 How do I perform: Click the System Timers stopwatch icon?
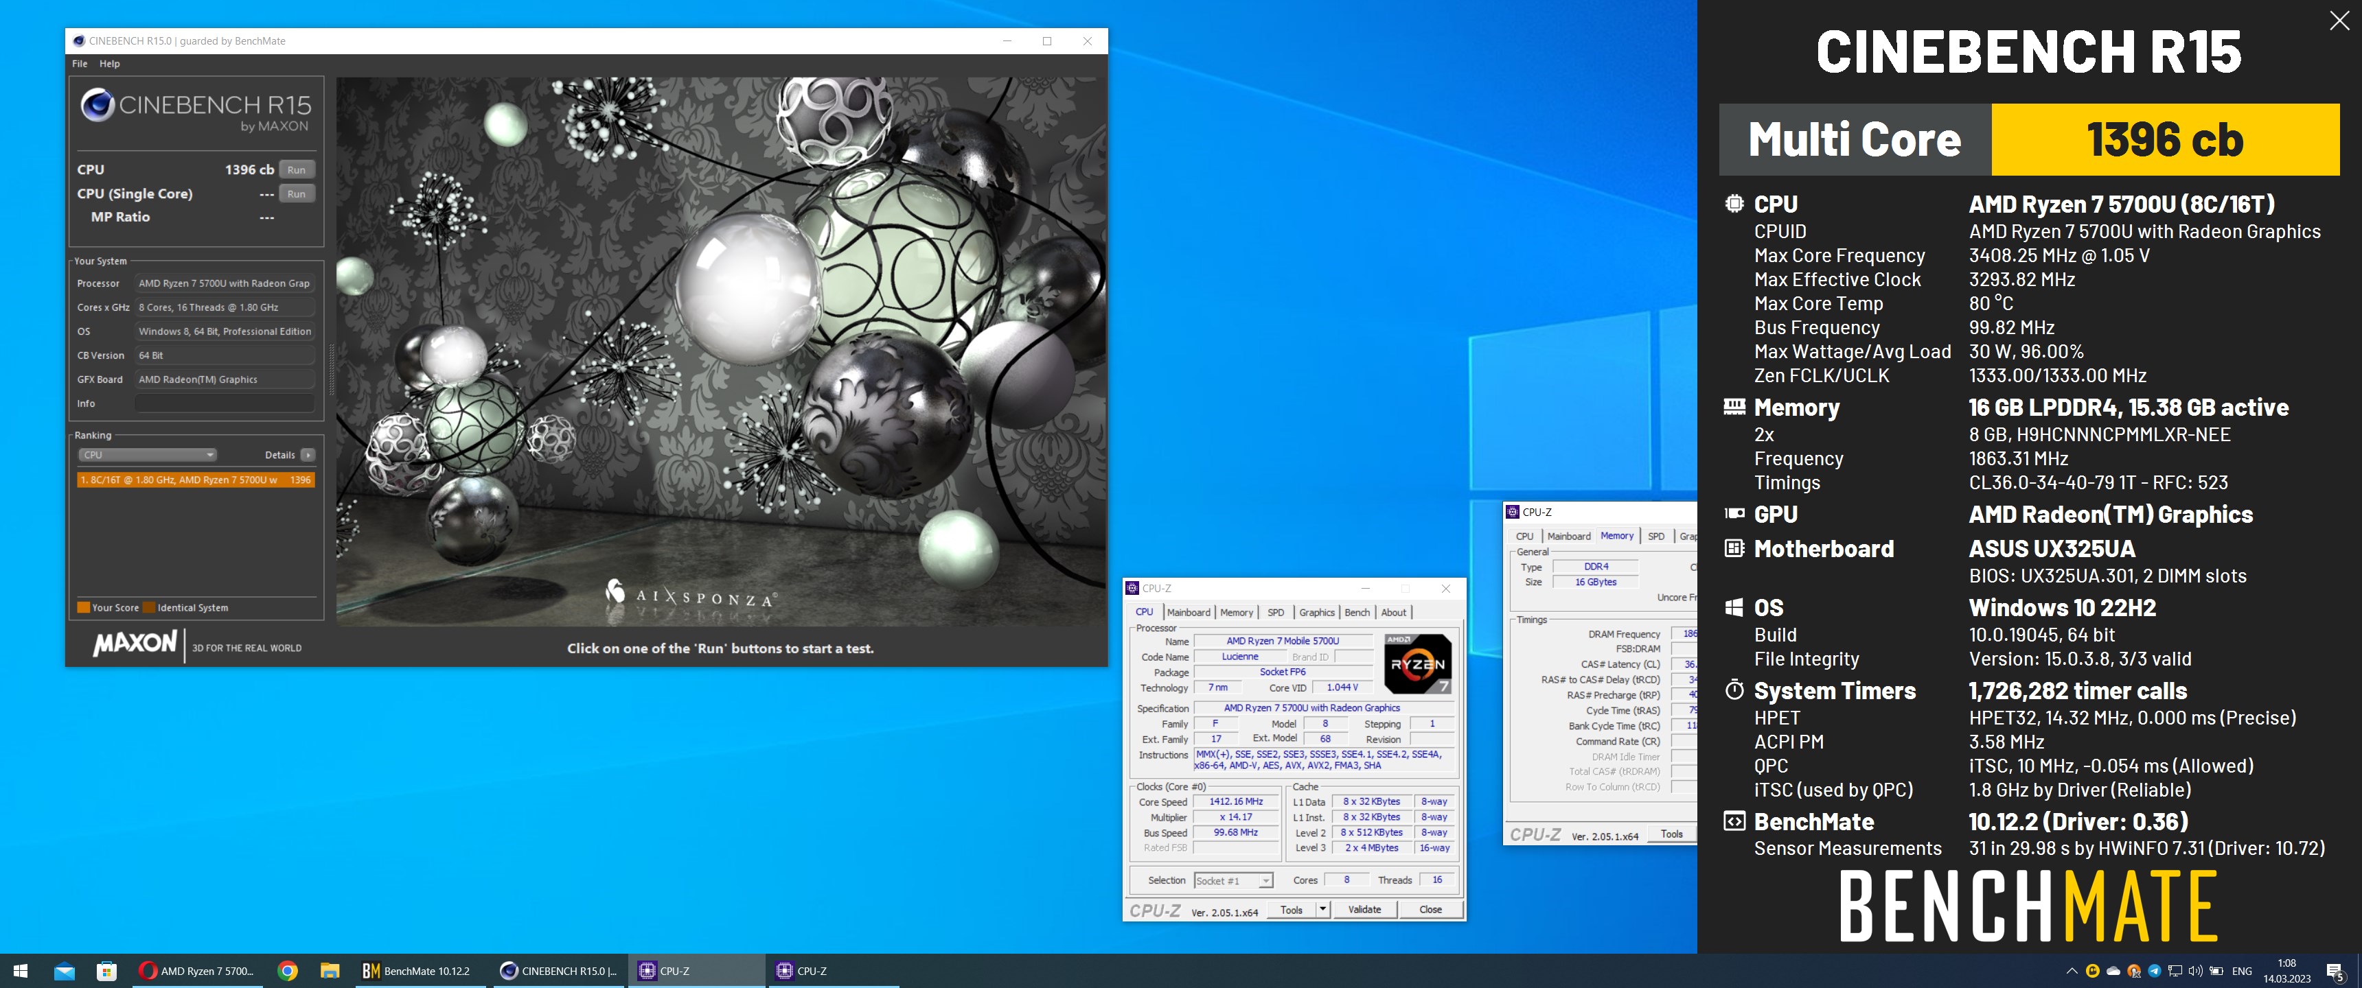(x=1734, y=690)
